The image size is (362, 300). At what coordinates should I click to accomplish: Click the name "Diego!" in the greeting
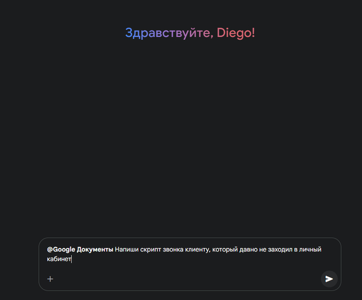click(236, 33)
